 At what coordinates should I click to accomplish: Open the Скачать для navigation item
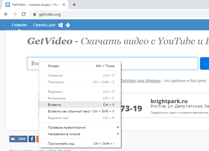(x=44, y=25)
